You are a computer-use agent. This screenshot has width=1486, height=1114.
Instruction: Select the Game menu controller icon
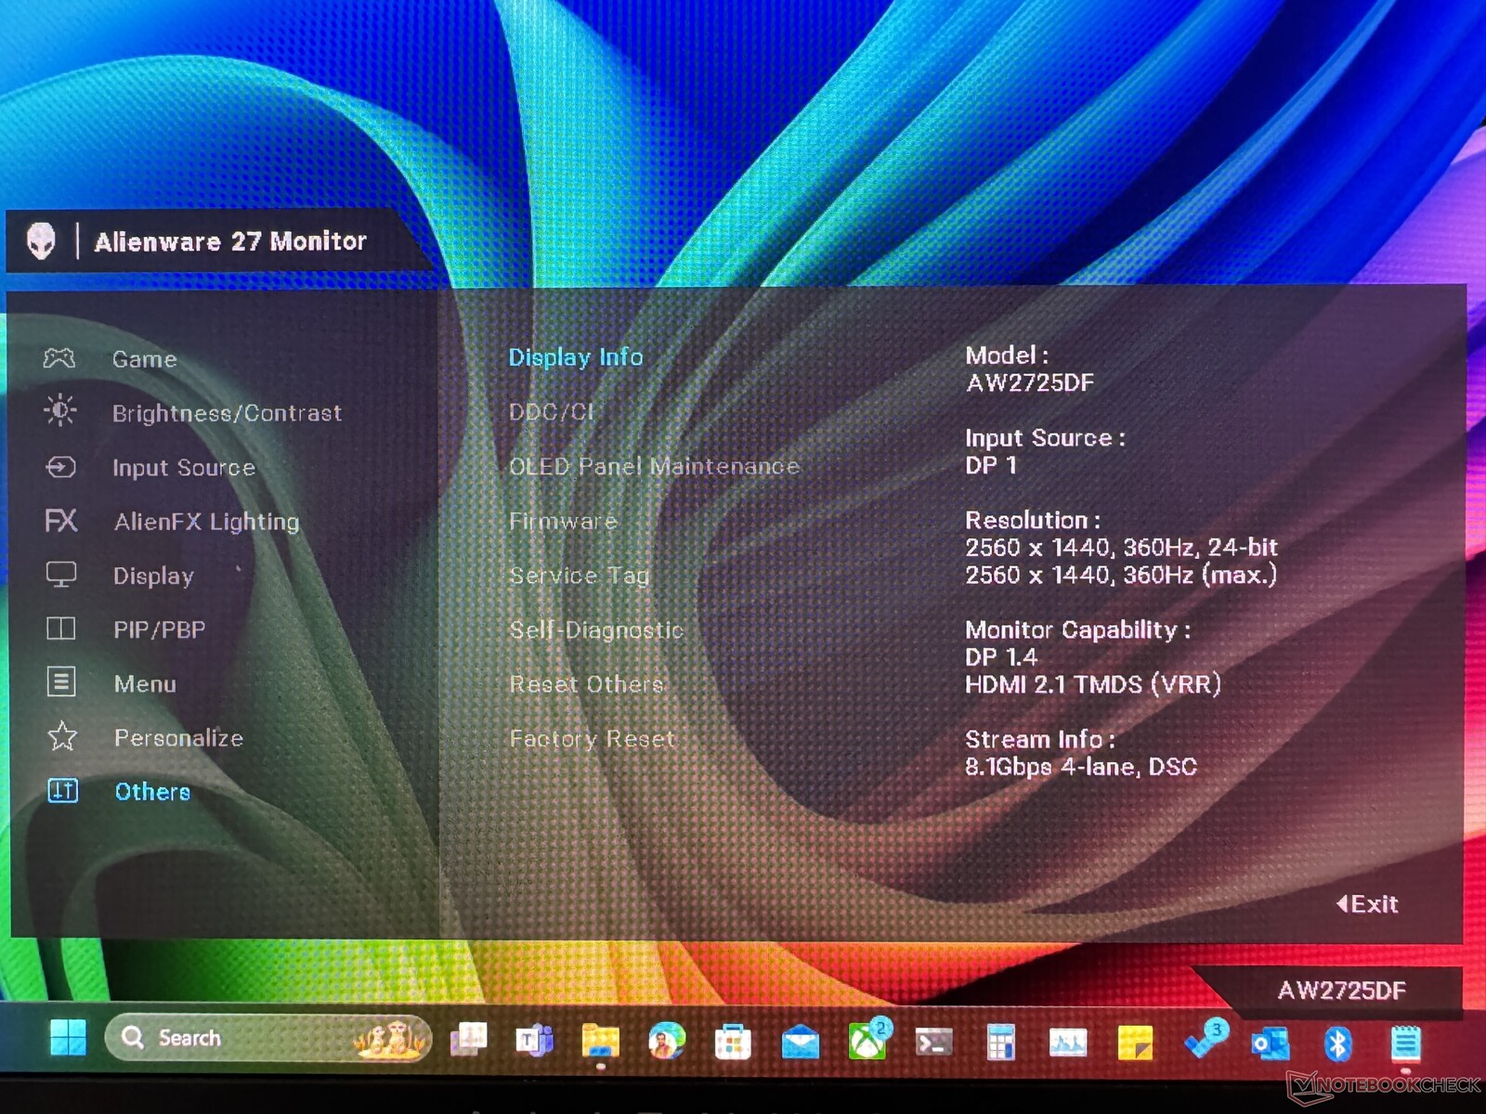pyautogui.click(x=59, y=358)
